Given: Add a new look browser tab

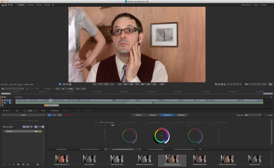Looking at the screenshot, I should pos(200,149).
